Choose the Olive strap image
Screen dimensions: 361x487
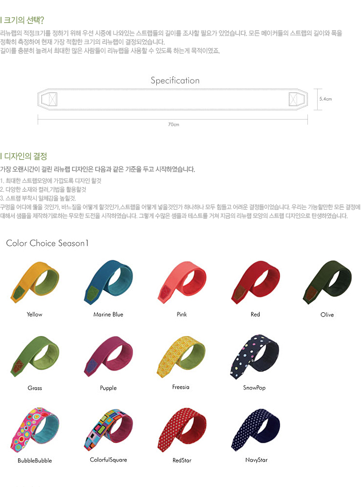click(327, 282)
